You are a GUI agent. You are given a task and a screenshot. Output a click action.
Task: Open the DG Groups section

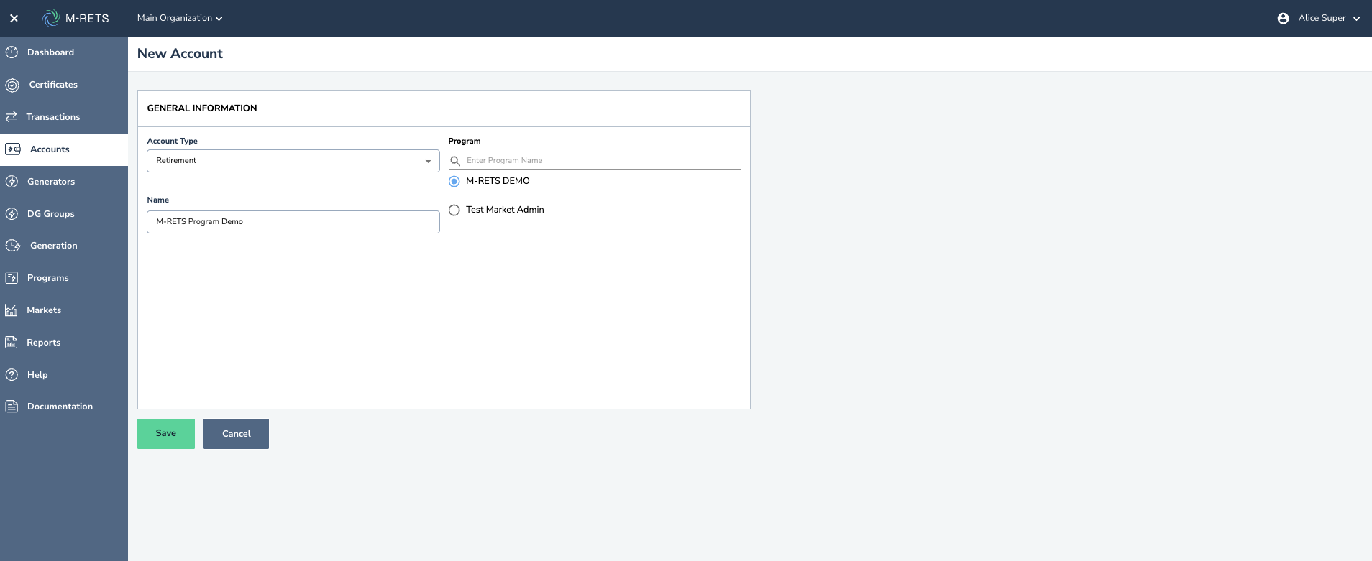pos(64,214)
